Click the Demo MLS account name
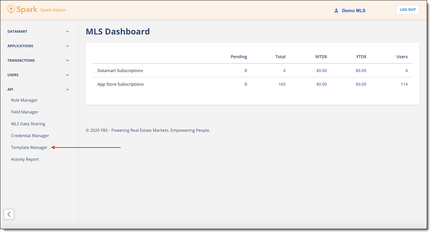The width and height of the screenshot is (432, 234). coord(354,11)
